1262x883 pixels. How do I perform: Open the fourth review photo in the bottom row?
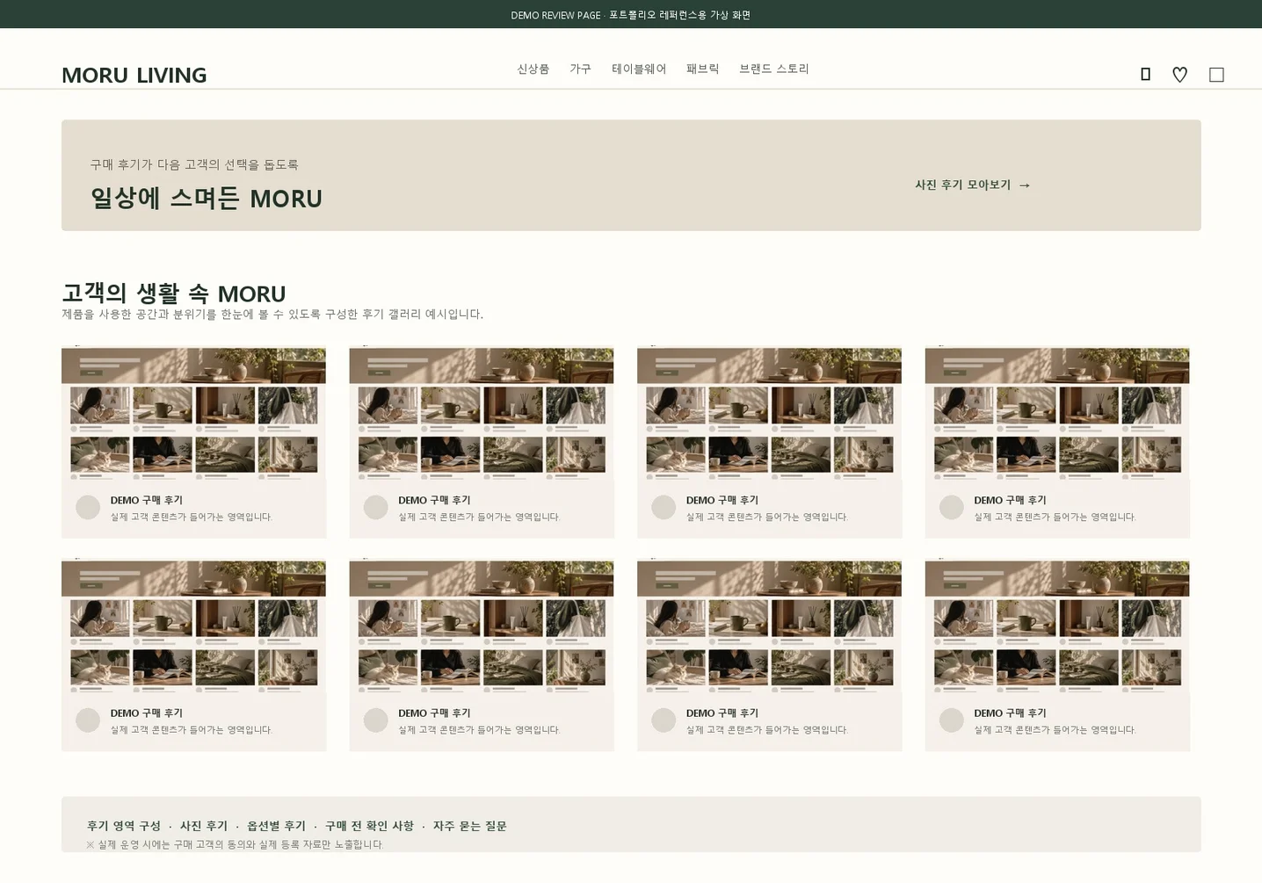1057,626
